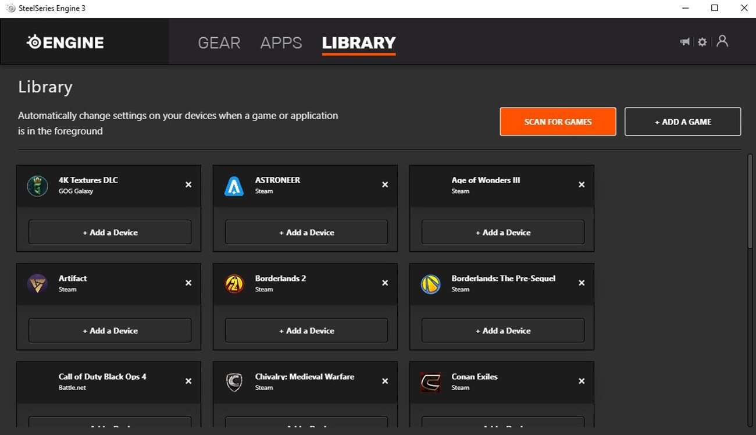The width and height of the screenshot is (756, 435).
Task: Click the announcements megaphone icon
Action: click(685, 42)
